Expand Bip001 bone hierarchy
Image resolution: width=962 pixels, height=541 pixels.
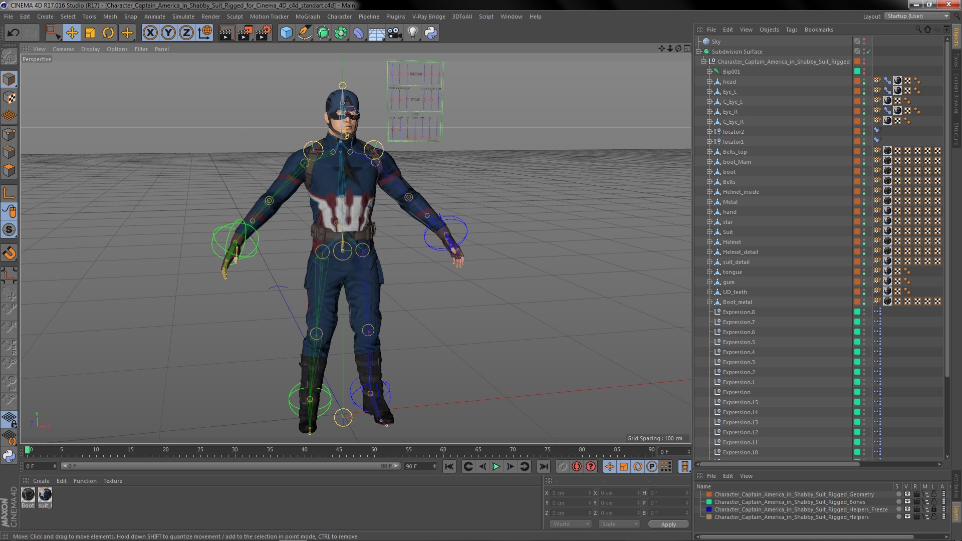[709, 72]
